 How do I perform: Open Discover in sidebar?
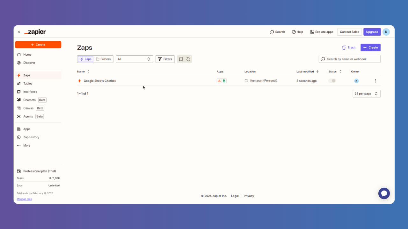38,63
